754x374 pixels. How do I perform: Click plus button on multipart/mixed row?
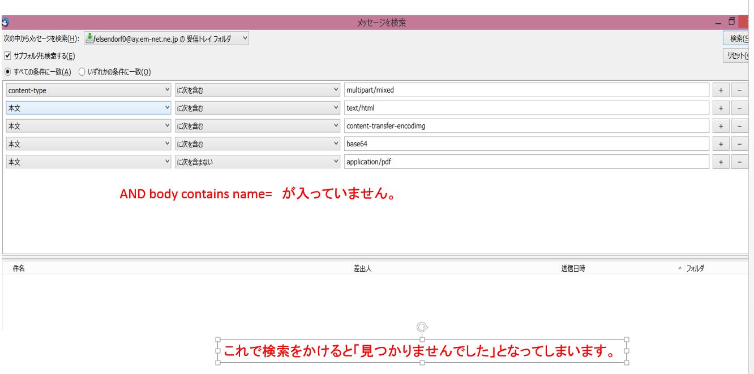pyautogui.click(x=721, y=90)
